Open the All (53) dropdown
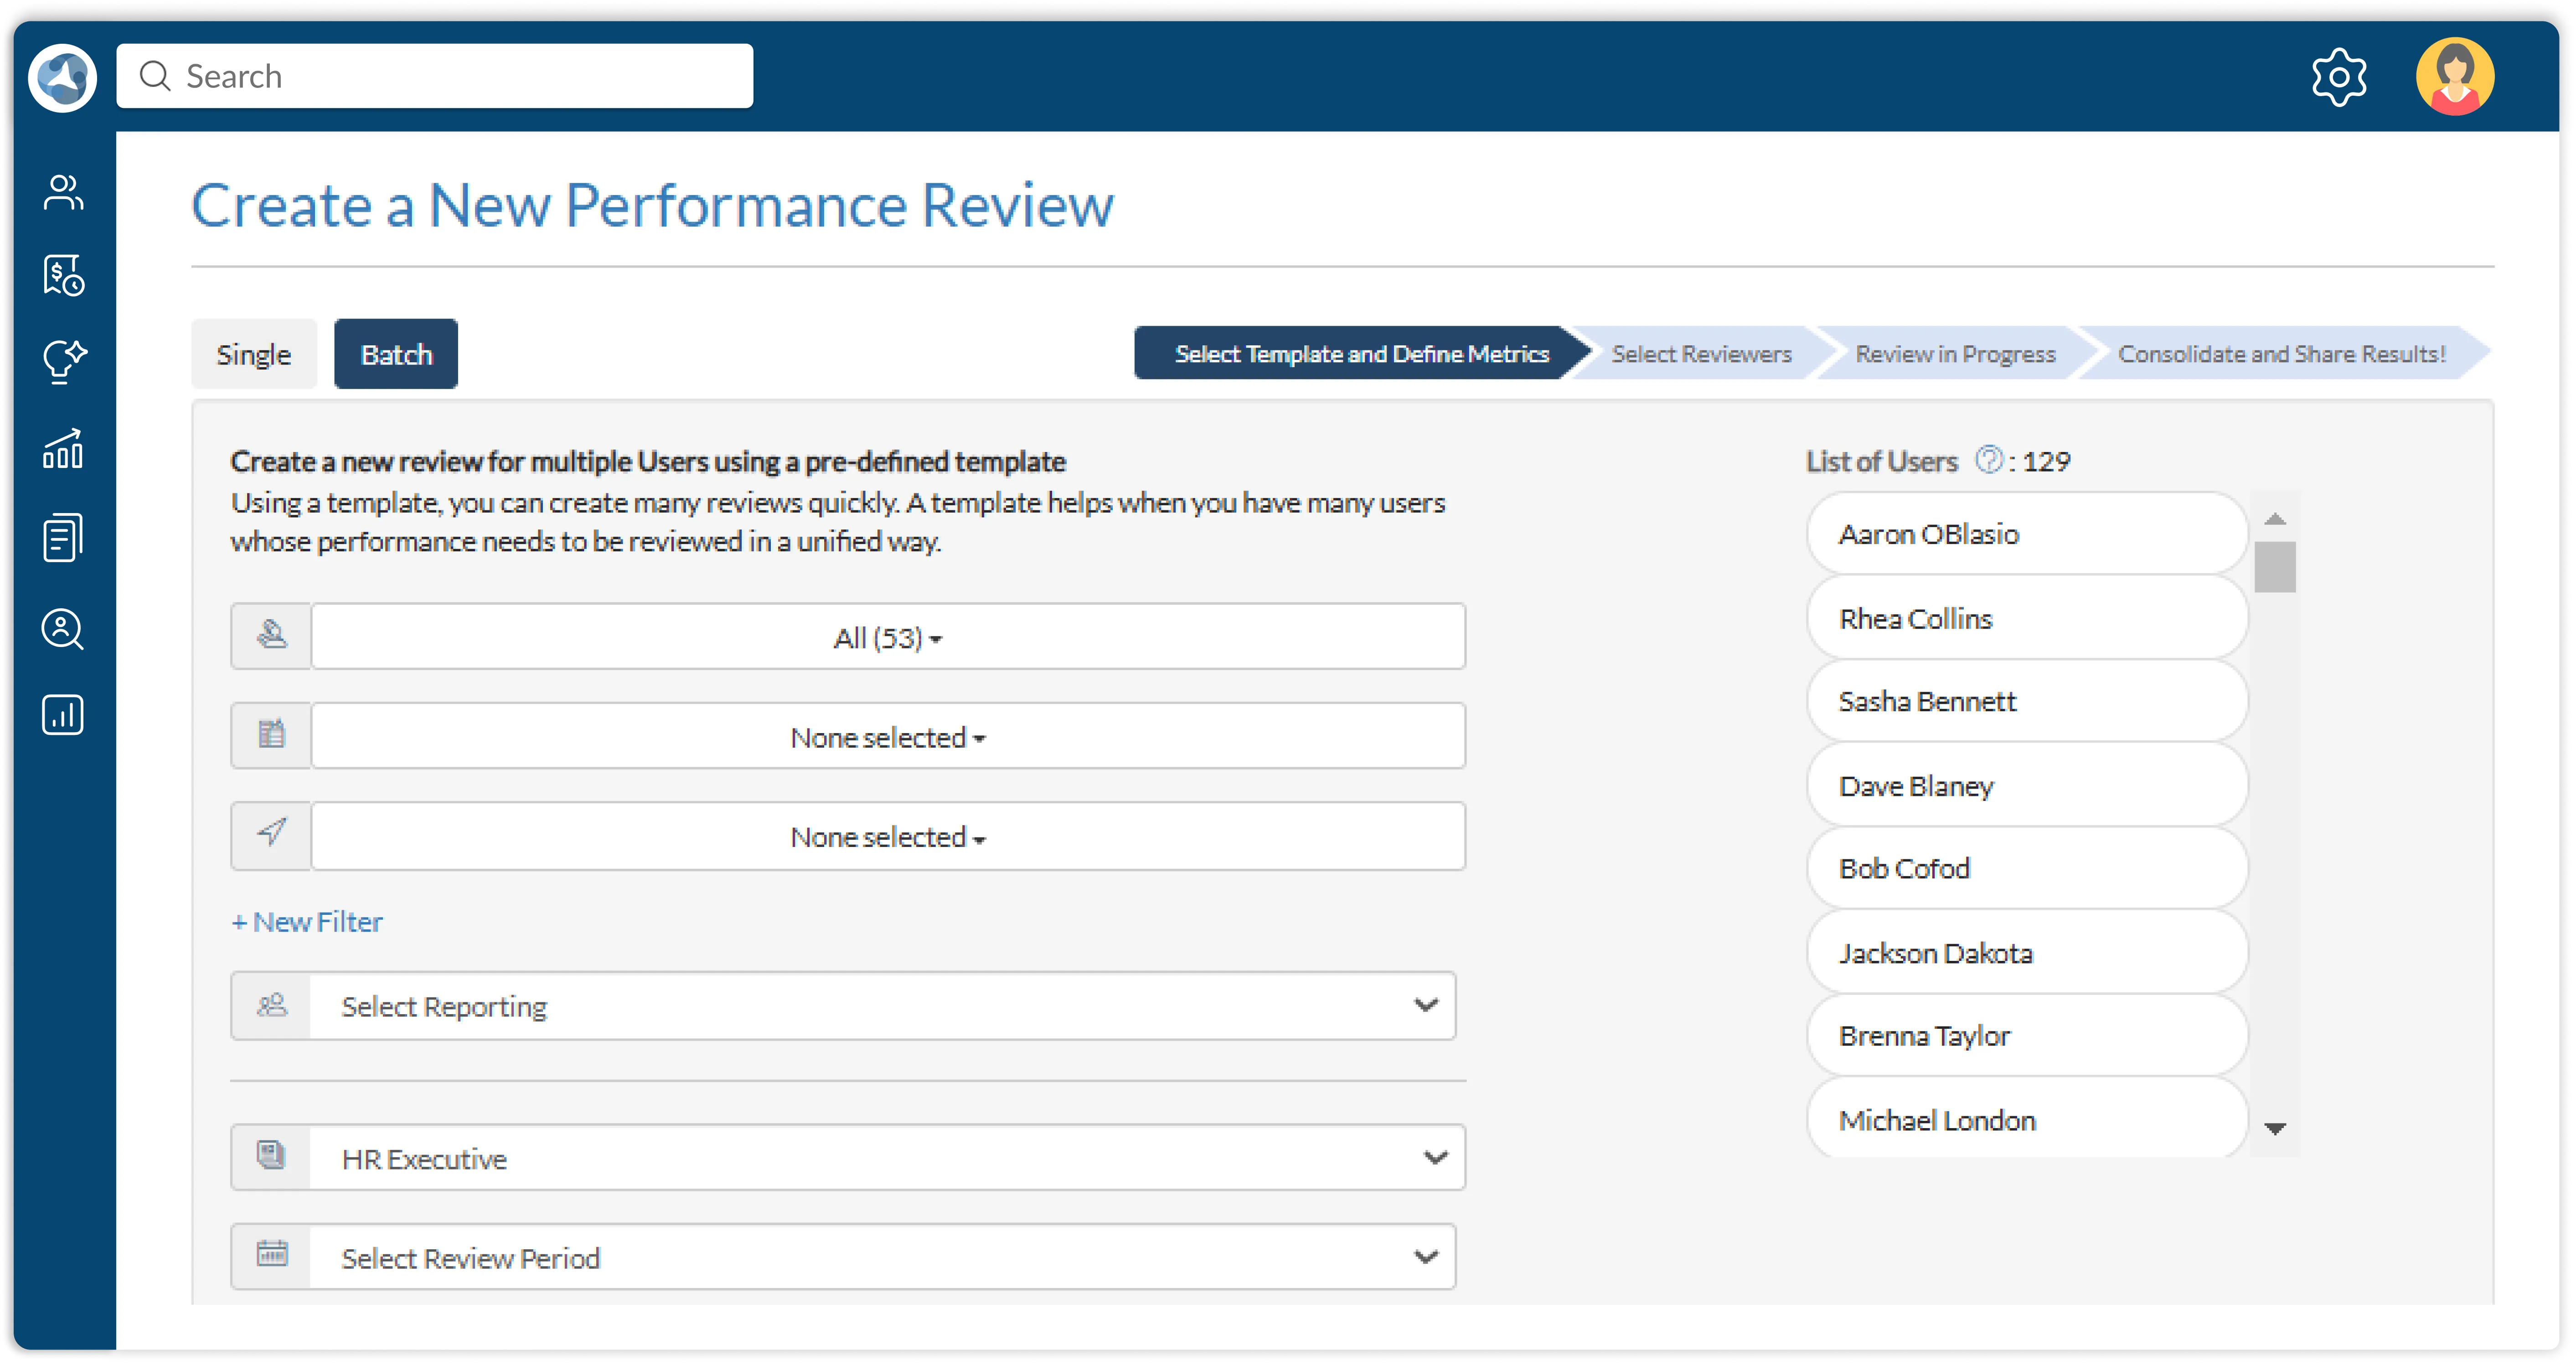The height and width of the screenshot is (1365, 2576). point(888,636)
